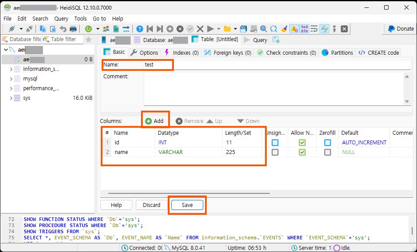Toggle the binary 100/010 display icon

click(304, 29)
